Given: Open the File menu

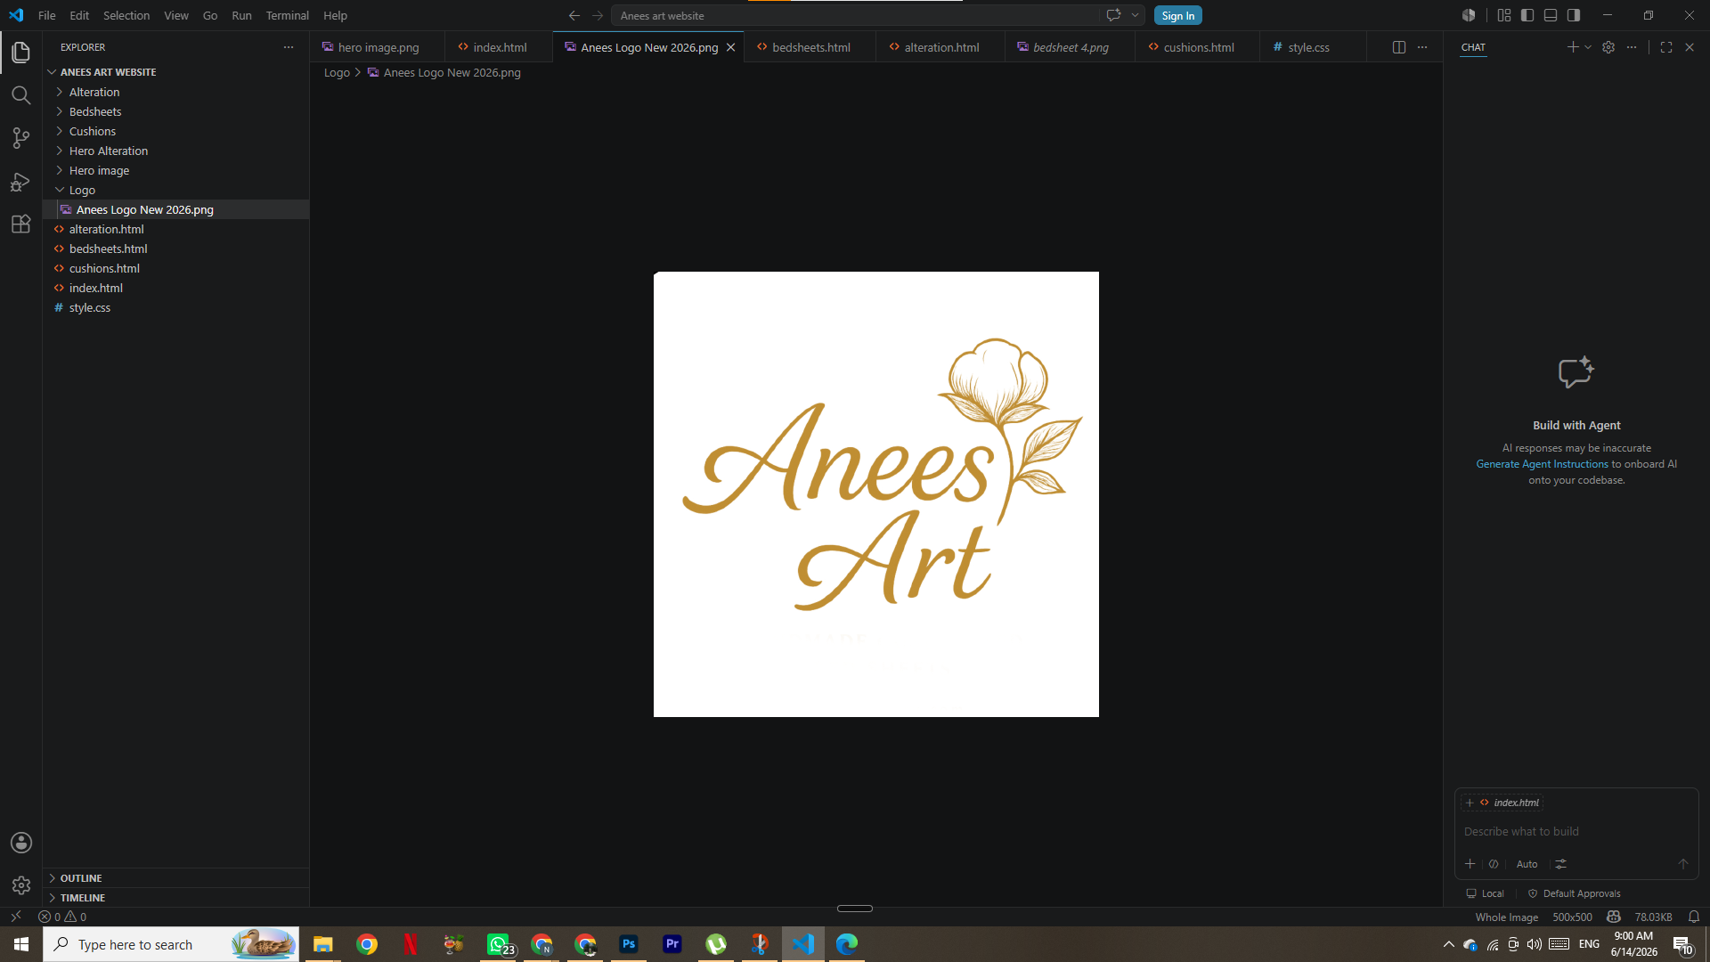Looking at the screenshot, I should click(x=47, y=15).
